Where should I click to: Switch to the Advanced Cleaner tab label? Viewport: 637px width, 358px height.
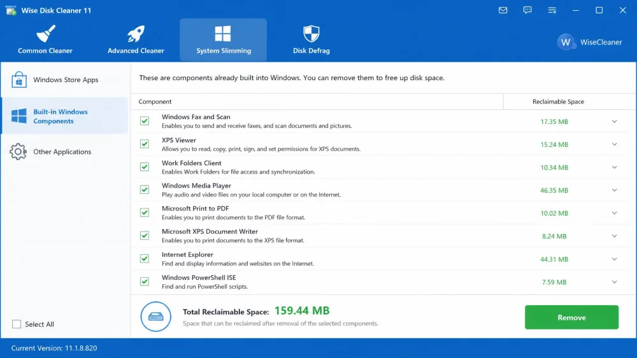tap(136, 51)
